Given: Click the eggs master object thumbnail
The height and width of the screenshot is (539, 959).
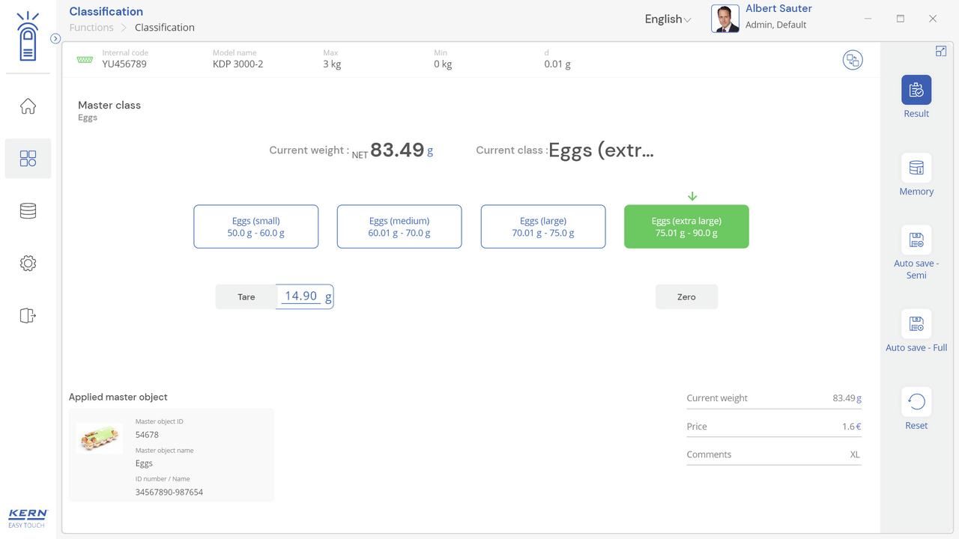Looking at the screenshot, I should click(x=100, y=439).
